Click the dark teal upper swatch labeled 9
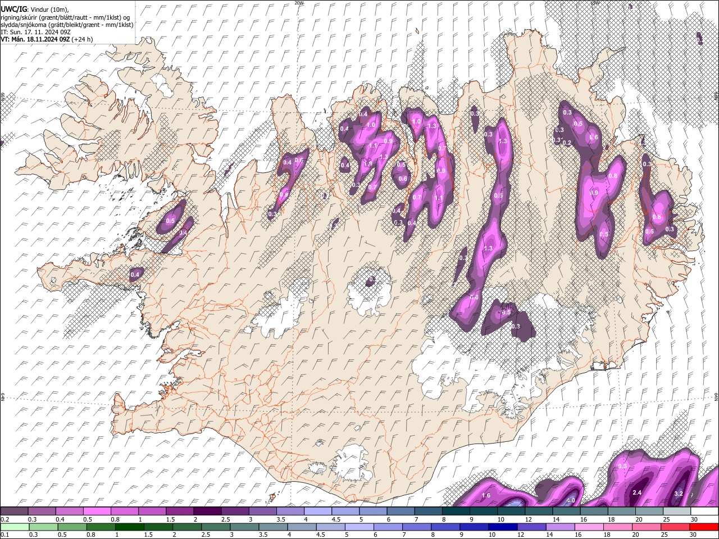The image size is (719, 539). pos(483,511)
